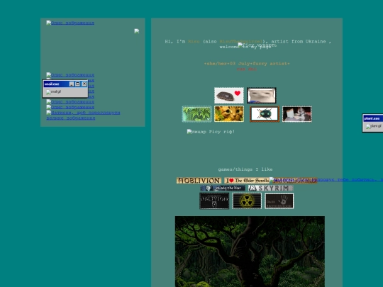The image size is (383, 287).
Task: Open 'Опис зображення' link directly below snail.exe
Action: coord(70,102)
